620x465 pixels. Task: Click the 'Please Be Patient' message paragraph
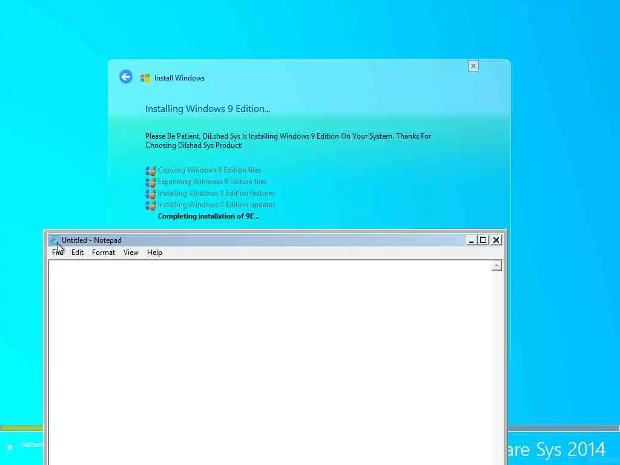click(x=288, y=140)
